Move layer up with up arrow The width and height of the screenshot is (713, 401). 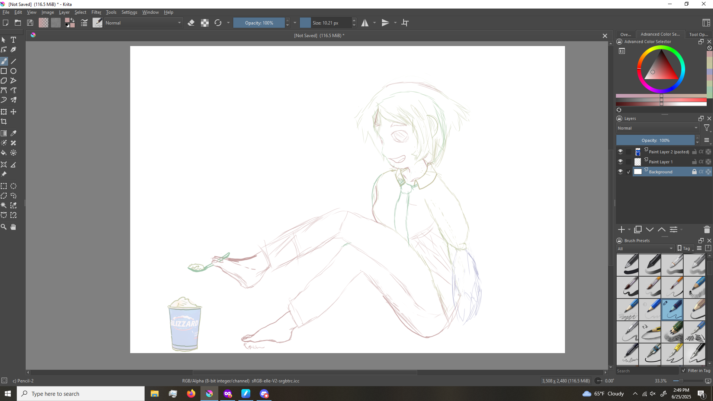[662, 229]
